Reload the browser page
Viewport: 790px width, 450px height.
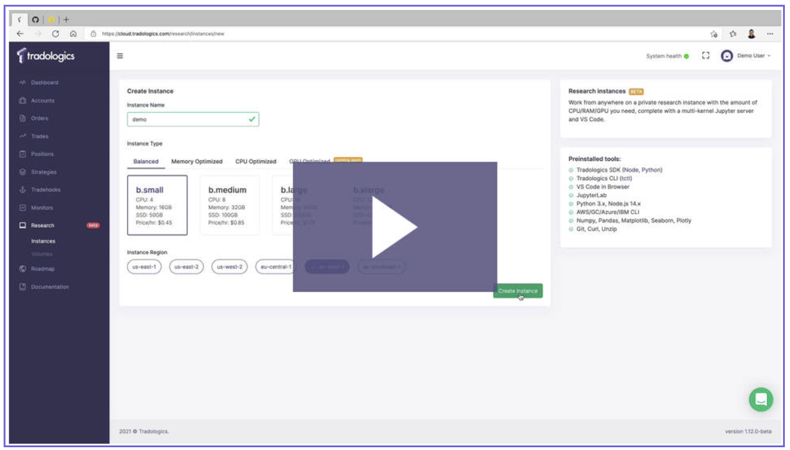[x=56, y=34]
